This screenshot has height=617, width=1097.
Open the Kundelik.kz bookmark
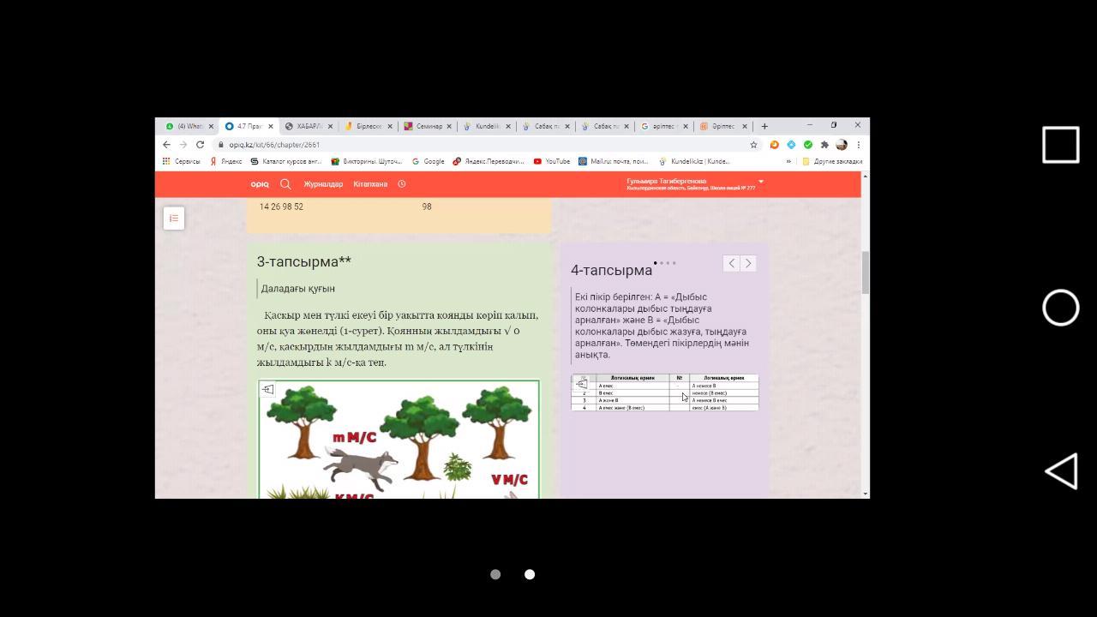[694, 161]
